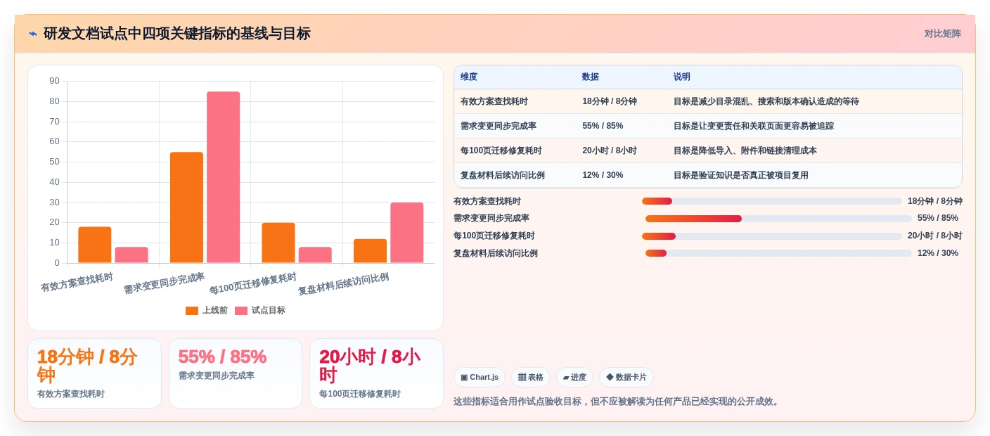This screenshot has width=990, height=436.
Task: Click the 需求变更同步完成率 x-axis label
Action: tap(165, 283)
